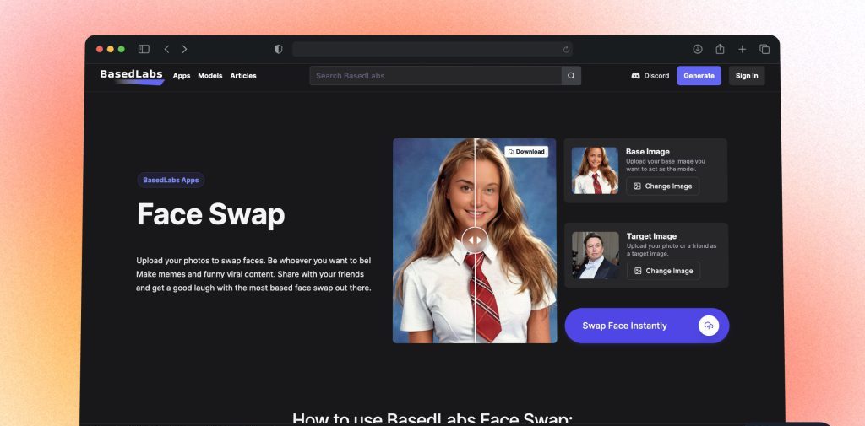This screenshot has height=426, width=865.
Task: Open the Apps menu item
Action: 182,76
